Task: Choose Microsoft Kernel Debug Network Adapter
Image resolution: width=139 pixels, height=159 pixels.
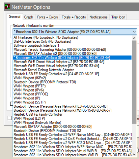Action: [x=72, y=70]
